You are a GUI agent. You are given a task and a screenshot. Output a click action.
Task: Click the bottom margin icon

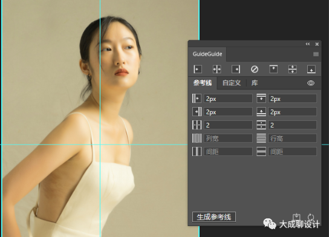(261, 112)
